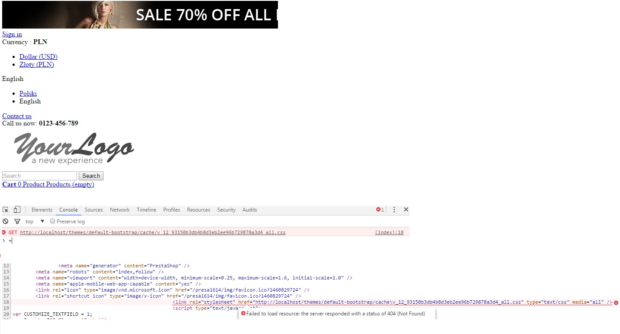
Task: Click the red error count indicator
Action: click(x=380, y=210)
